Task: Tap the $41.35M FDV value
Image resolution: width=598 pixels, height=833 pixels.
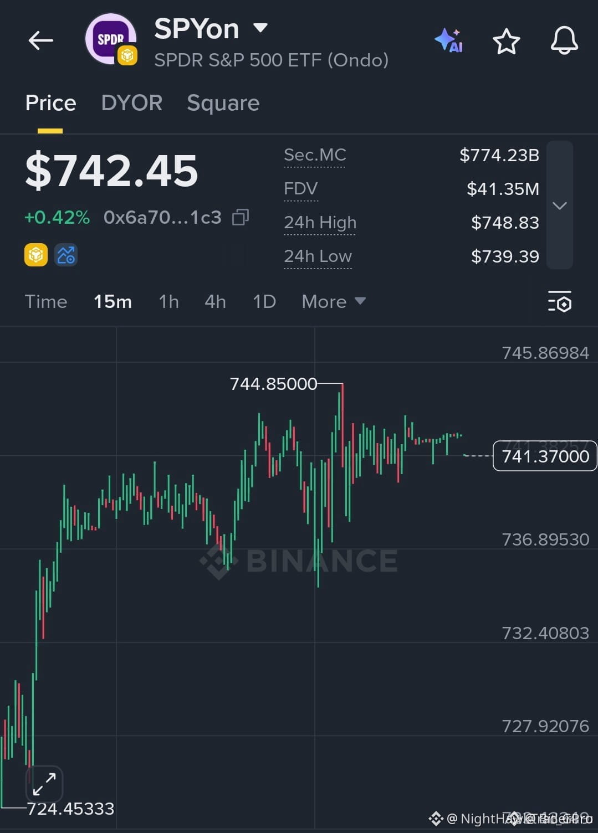Action: click(503, 189)
